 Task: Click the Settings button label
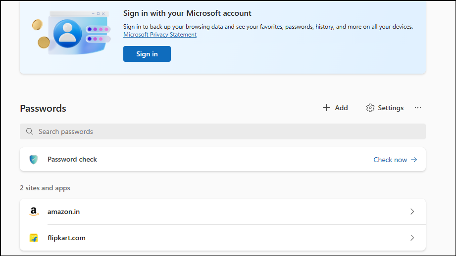click(x=391, y=108)
